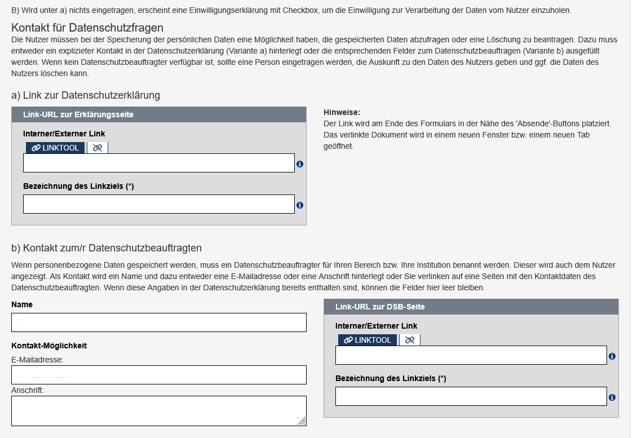Focus the Interner/Externer Link field in DSB box
Image resolution: width=633 pixels, height=438 pixels.
point(471,355)
